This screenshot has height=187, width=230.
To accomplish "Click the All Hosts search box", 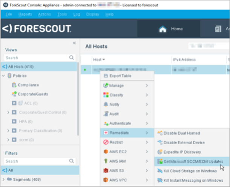I will [x=209, y=46].
